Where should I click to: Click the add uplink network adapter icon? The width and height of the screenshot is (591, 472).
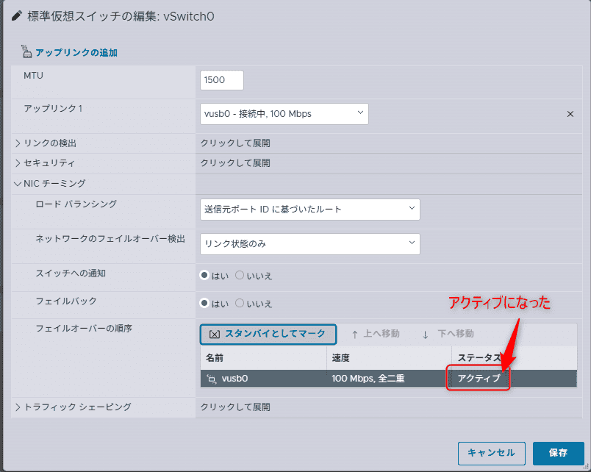tap(26, 51)
